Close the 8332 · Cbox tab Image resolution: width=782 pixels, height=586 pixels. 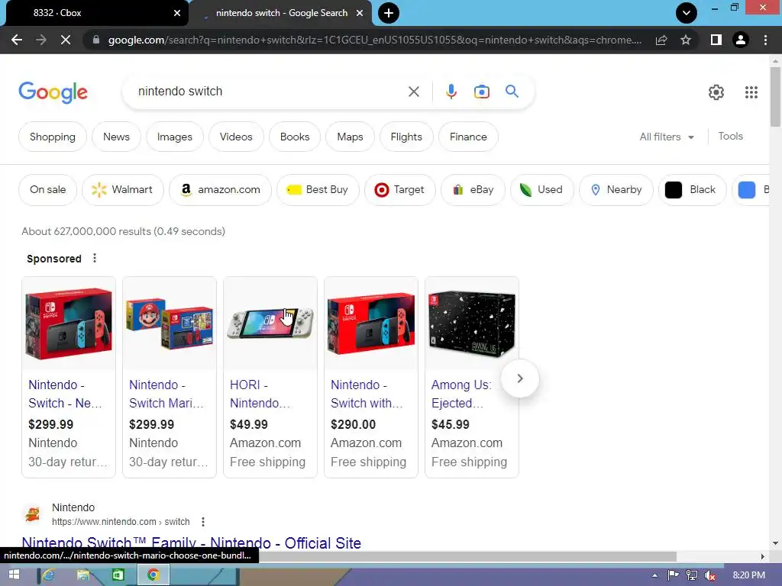(x=177, y=13)
